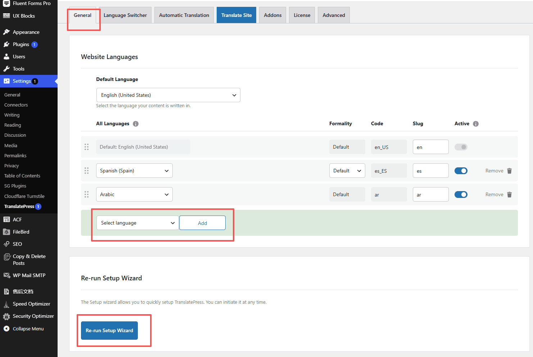This screenshot has width=533, height=357.
Task: Toggle the Active switch for Spanish
Action: click(461, 171)
